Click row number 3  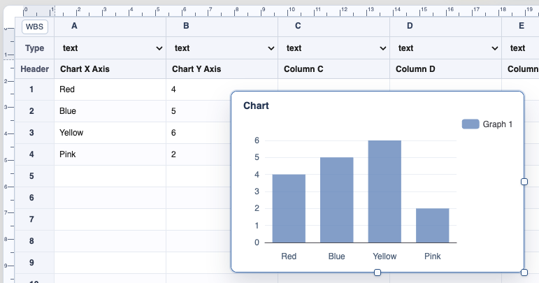pos(31,133)
